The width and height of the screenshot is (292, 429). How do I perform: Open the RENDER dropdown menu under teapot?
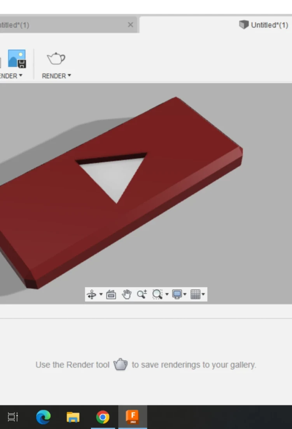pyautogui.click(x=56, y=76)
